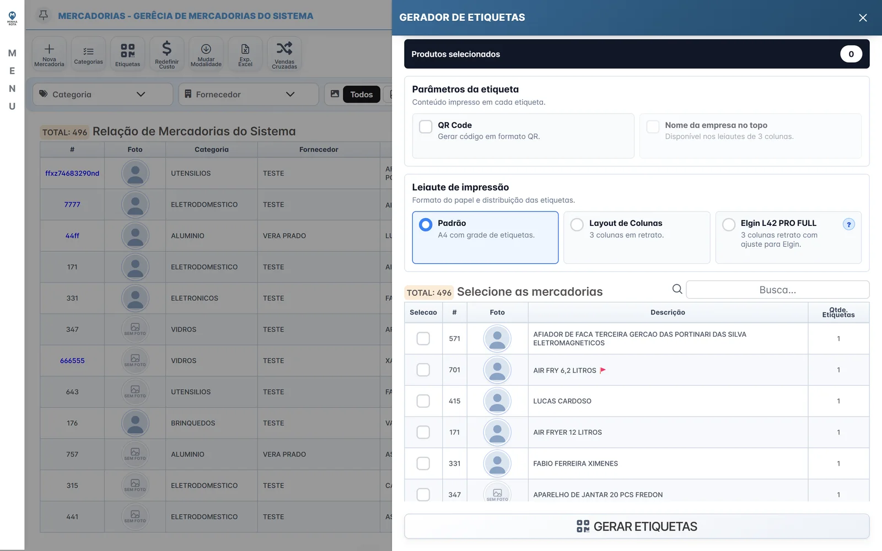The width and height of the screenshot is (882, 551).
Task: Click the avatar photo for LUCAS CARDOSO
Action: click(497, 401)
